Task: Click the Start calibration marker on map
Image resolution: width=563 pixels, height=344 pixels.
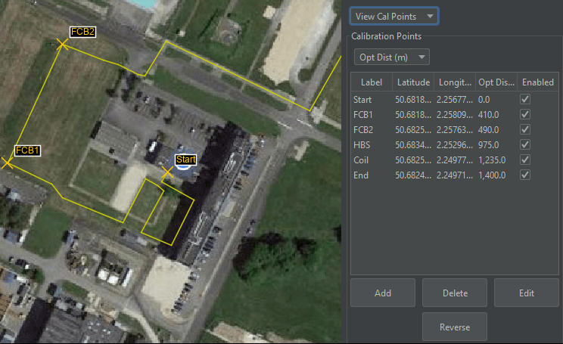Action: (168, 173)
